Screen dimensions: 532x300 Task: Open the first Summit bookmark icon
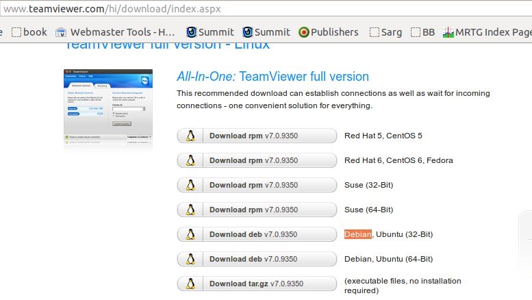[191, 32]
